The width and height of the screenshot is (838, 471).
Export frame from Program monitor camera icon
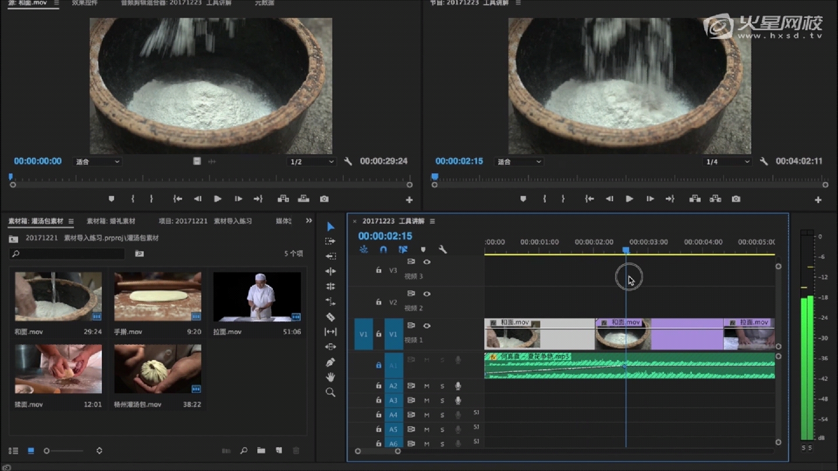736,199
